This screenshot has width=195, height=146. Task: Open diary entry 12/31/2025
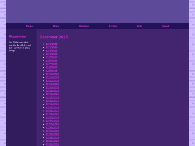52,145
